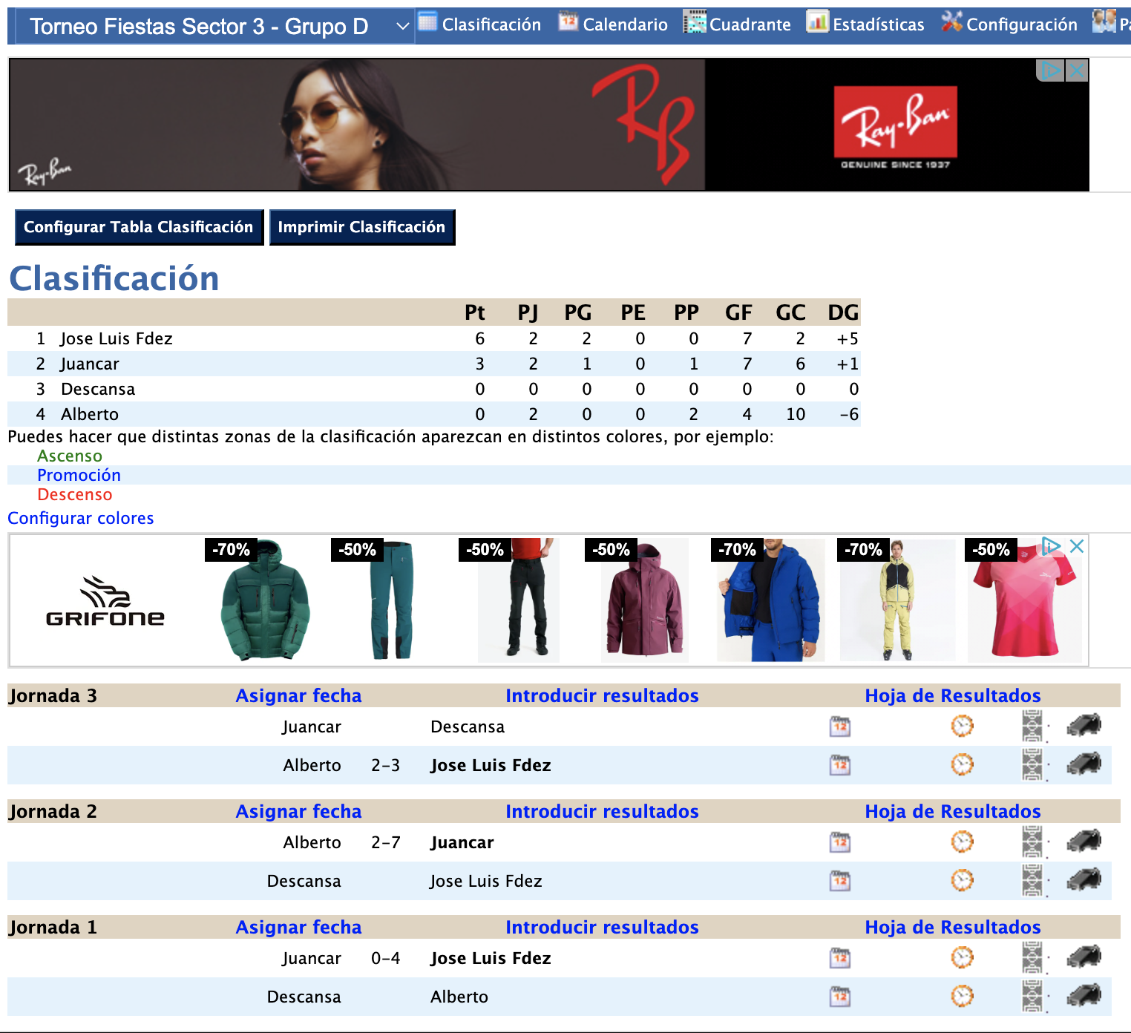
Task: Click Introducir resultados for Jornada 1
Action: pyautogui.click(x=602, y=927)
